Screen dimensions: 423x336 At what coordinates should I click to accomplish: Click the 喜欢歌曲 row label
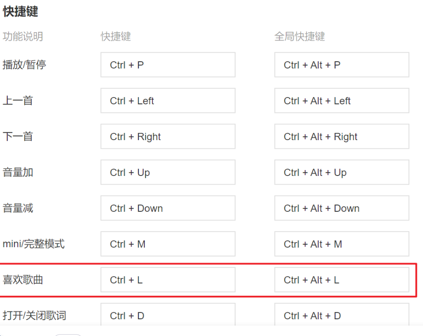pos(17,280)
